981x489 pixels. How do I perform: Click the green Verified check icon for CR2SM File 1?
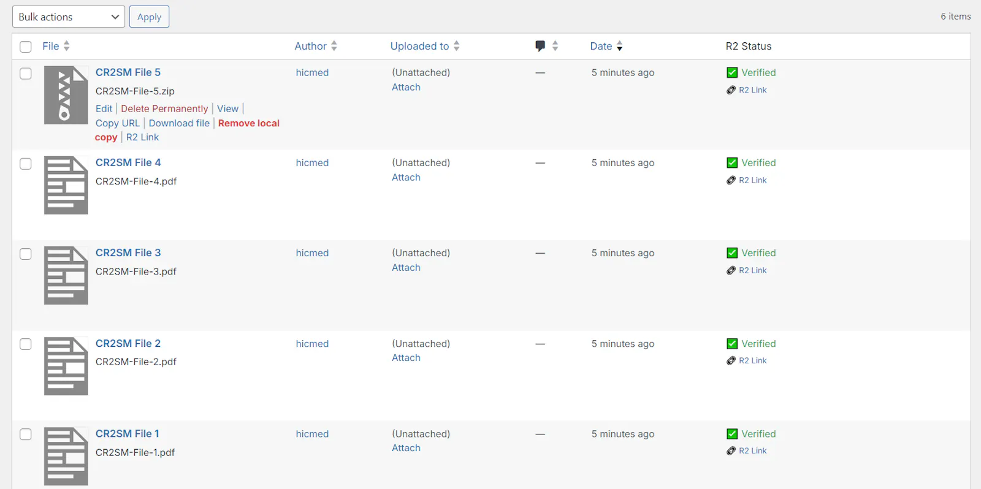[732, 433]
